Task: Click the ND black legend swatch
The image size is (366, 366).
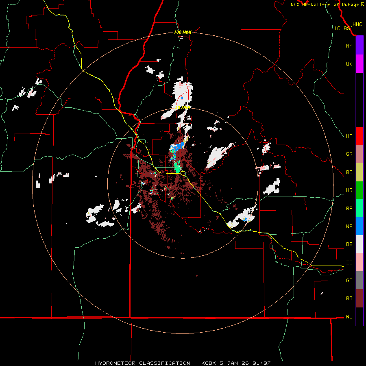Action: tap(359, 316)
